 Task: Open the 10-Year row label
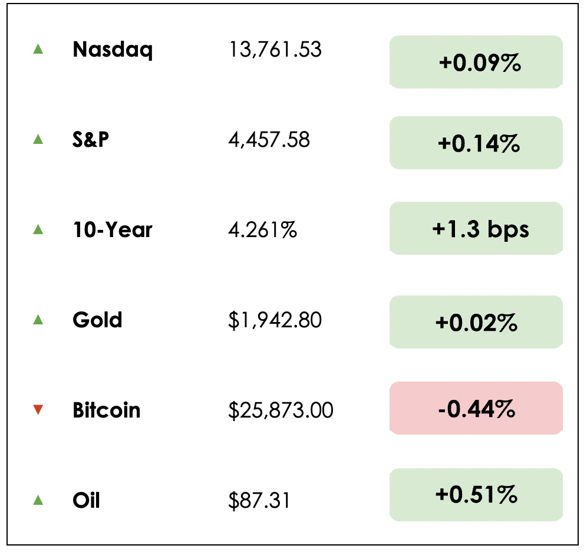pos(113,229)
